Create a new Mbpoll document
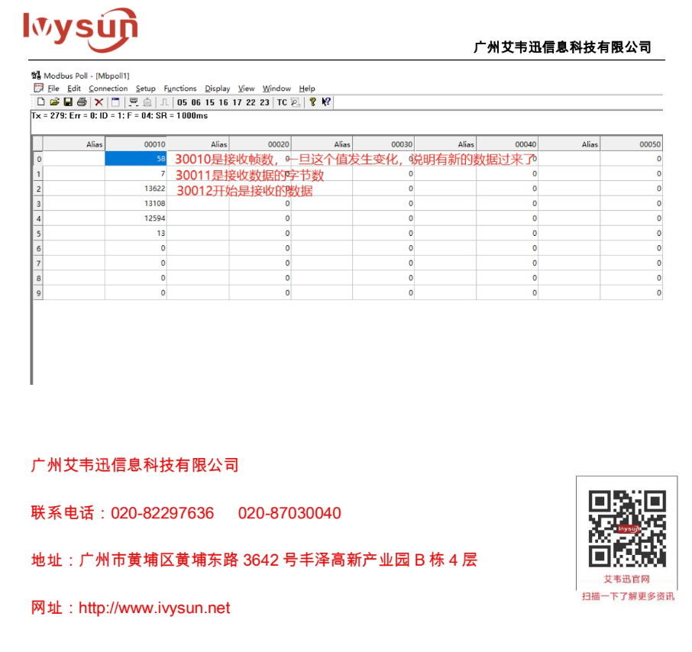This screenshot has width=692, height=652. pyautogui.click(x=42, y=102)
